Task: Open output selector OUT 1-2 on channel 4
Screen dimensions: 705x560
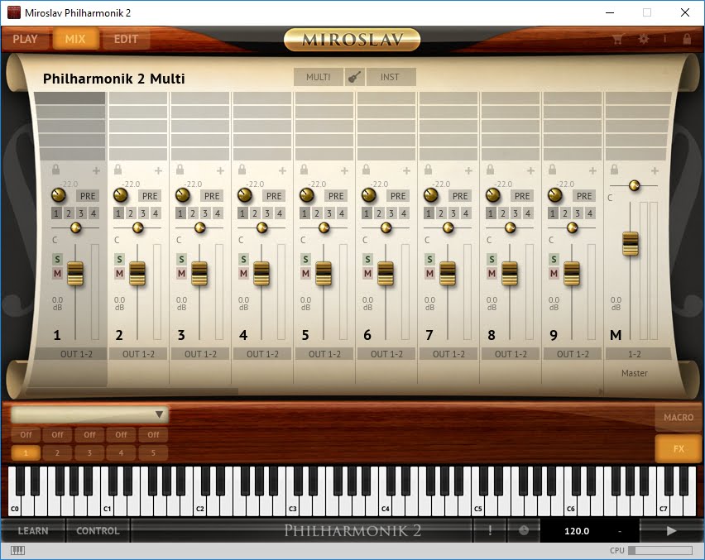Action: tap(262, 354)
